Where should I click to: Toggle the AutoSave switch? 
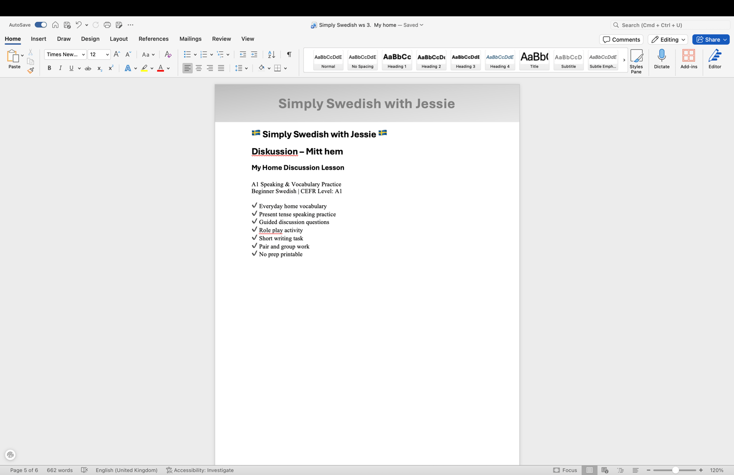coord(41,25)
